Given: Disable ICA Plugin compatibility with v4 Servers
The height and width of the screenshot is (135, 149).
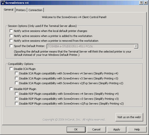Looking at the screenshot, I should point(16,73).
